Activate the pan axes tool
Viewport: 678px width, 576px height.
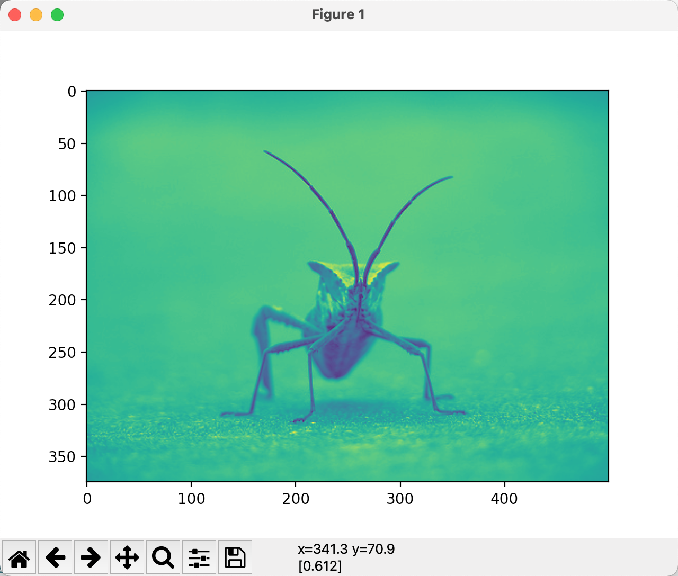click(x=127, y=557)
